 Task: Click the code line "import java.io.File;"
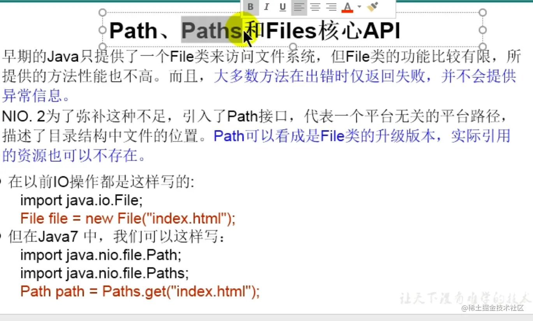click(82, 201)
